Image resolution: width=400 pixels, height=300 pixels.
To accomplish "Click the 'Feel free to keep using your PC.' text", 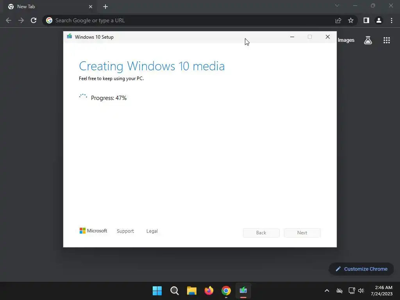I will click(111, 78).
